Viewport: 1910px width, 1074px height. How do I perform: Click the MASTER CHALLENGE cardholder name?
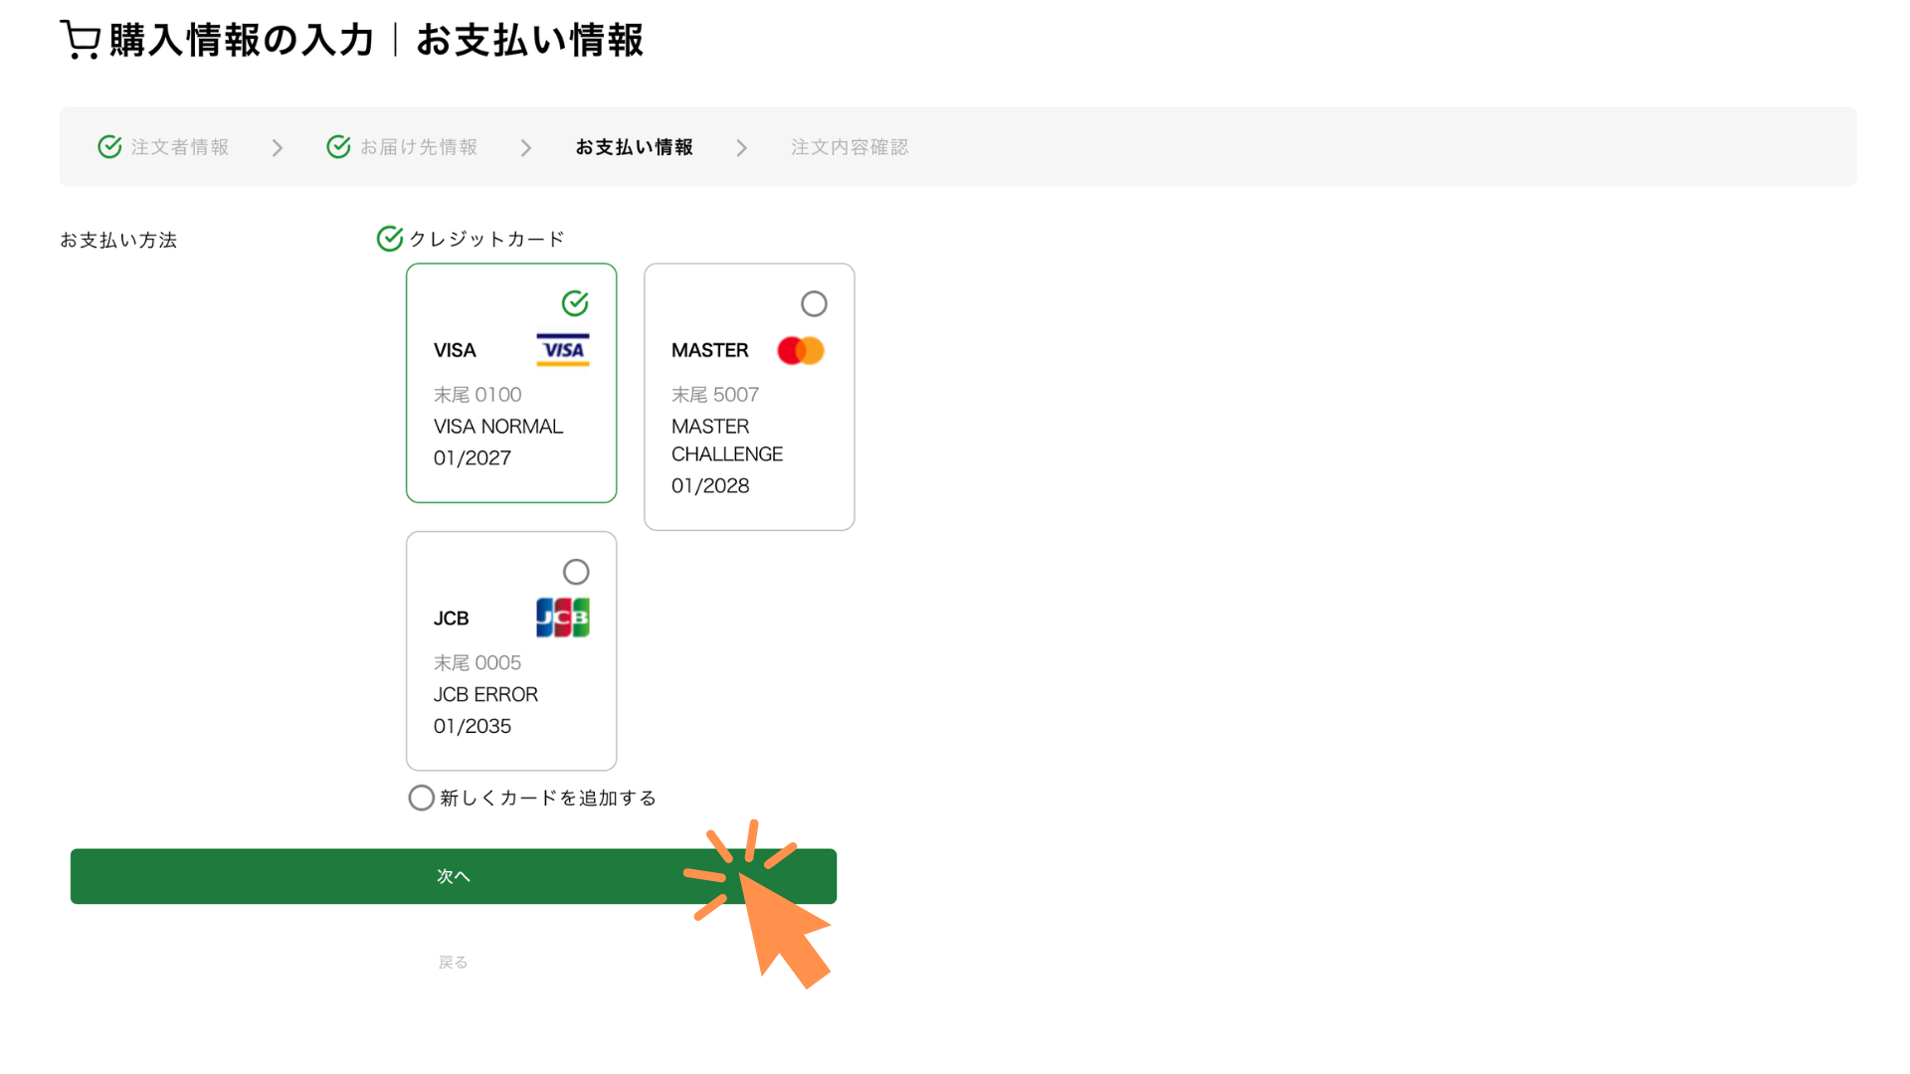pos(727,441)
